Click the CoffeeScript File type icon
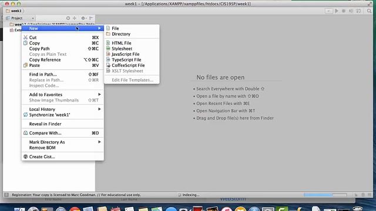Screen dimensions: 376x211 click(x=108, y=65)
